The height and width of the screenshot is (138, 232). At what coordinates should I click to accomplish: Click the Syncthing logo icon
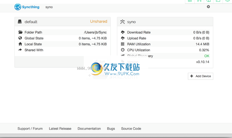coord(18,7)
